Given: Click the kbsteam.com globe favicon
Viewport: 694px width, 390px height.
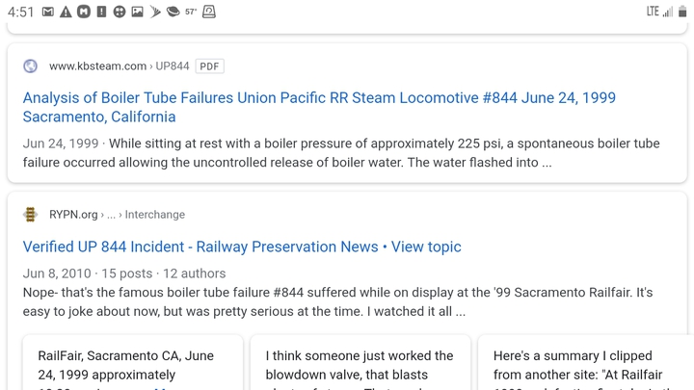Looking at the screenshot, I should (x=30, y=66).
